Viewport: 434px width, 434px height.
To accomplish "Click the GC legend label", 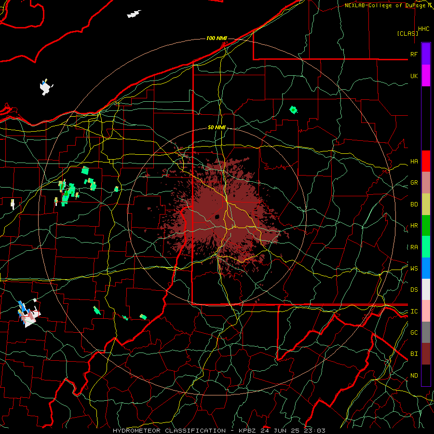I will click(414, 333).
